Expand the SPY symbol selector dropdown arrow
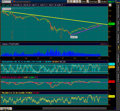The height and width of the screenshot is (111, 120). coord(12,1)
